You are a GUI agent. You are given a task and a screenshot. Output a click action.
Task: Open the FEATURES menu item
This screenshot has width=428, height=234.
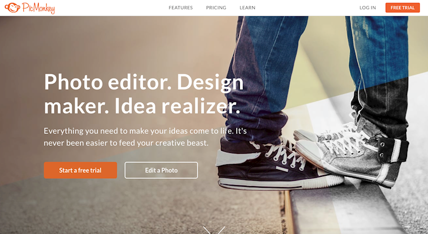[x=181, y=7]
